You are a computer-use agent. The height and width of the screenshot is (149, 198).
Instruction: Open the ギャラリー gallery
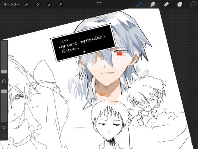coord(11,4)
